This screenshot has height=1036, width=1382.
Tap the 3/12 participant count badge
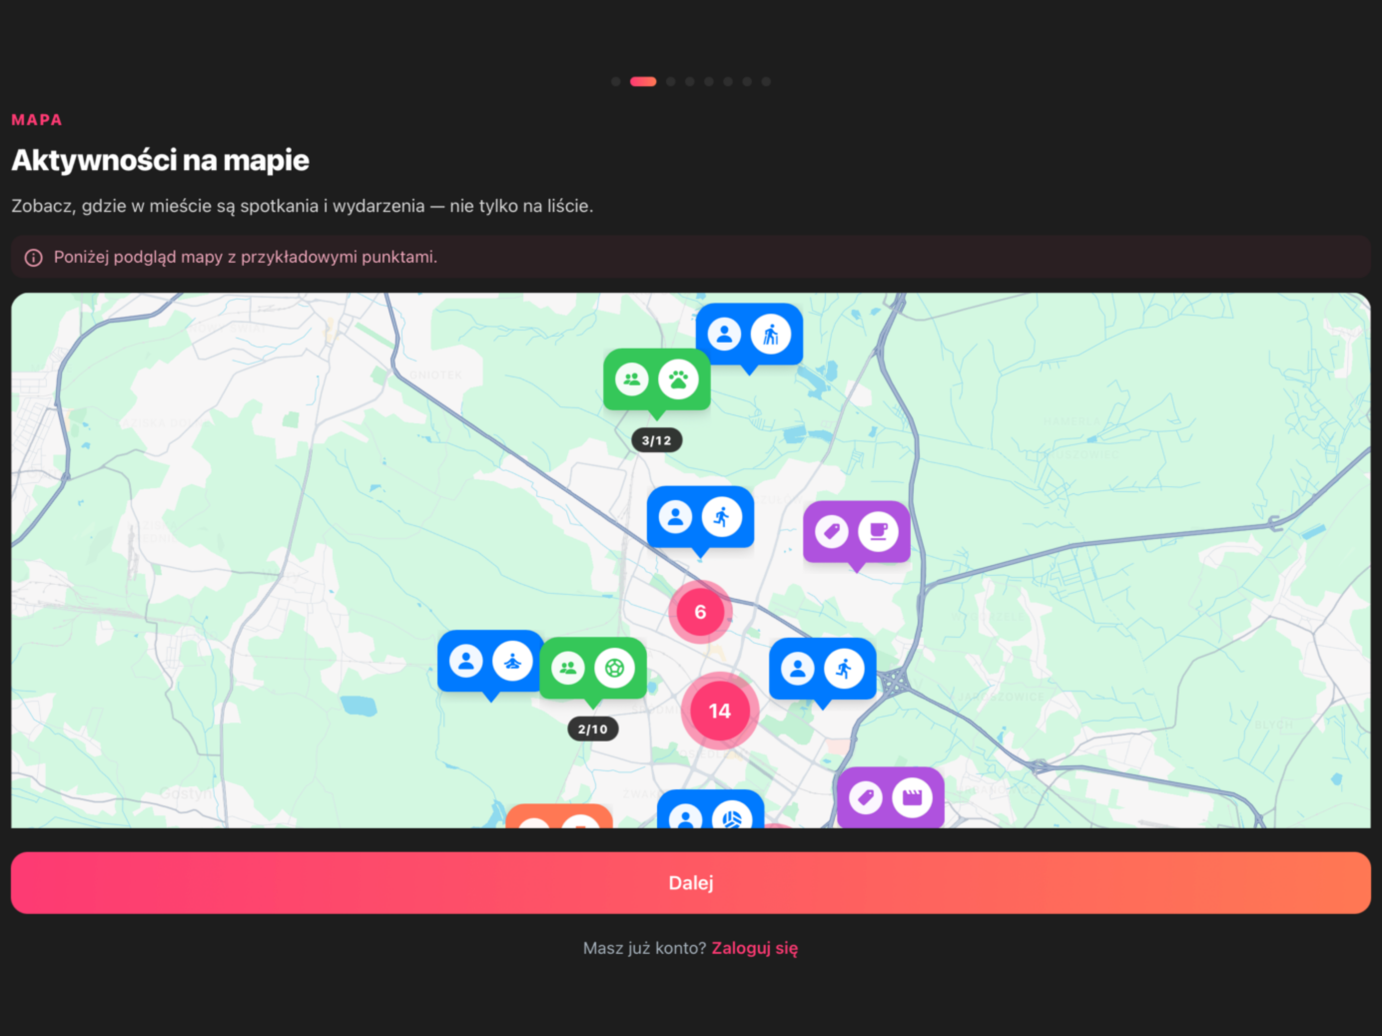657,440
